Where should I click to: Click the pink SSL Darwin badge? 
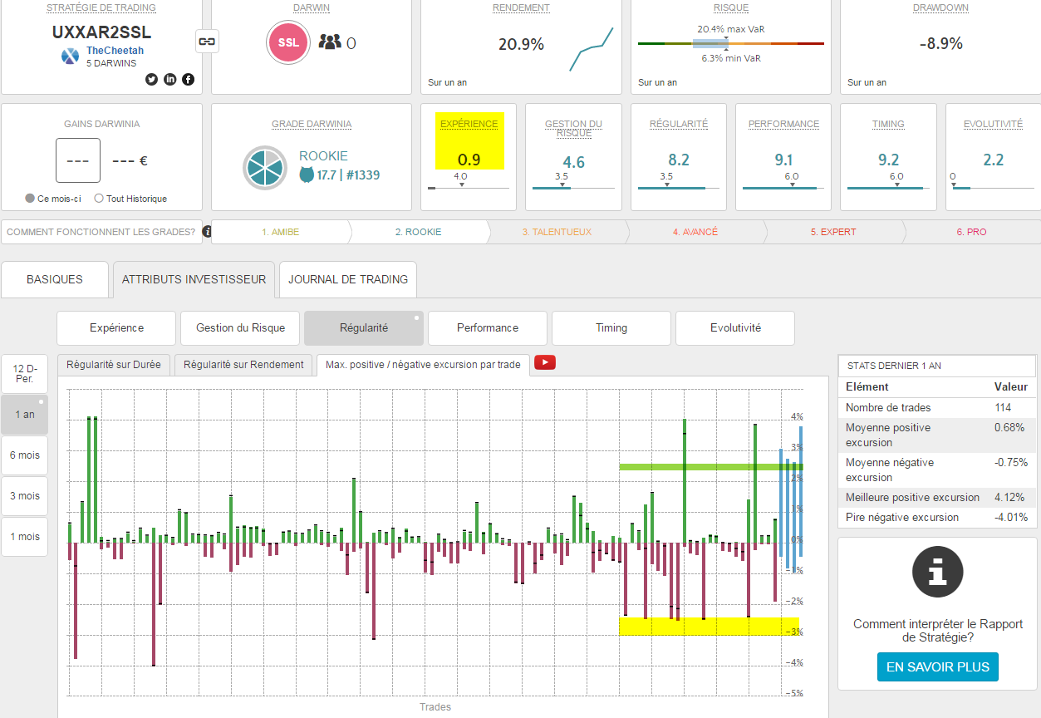pos(287,42)
